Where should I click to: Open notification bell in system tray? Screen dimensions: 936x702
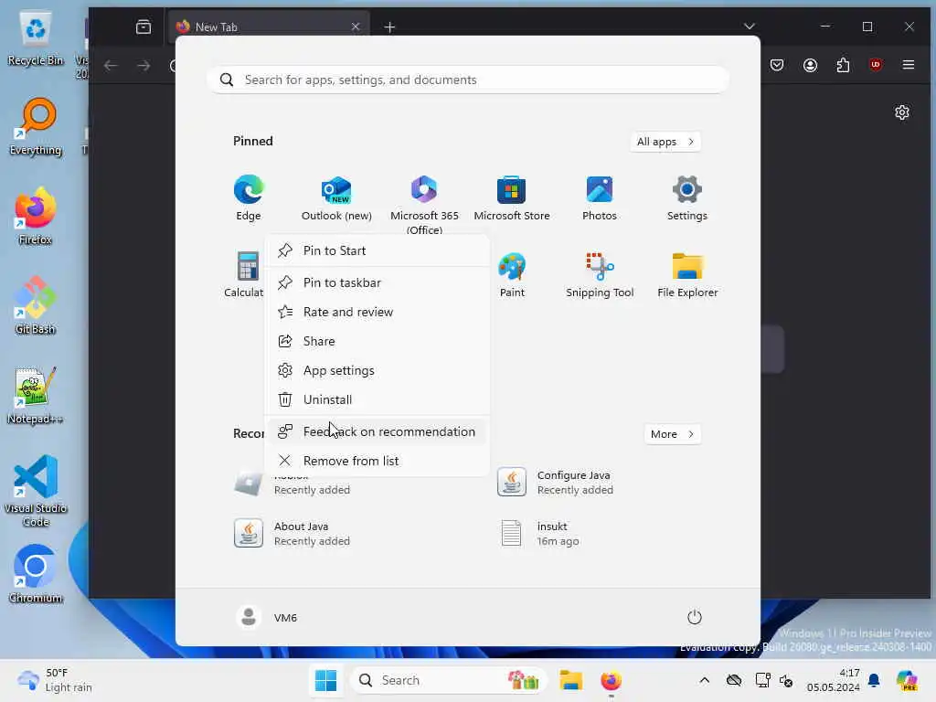tap(874, 680)
